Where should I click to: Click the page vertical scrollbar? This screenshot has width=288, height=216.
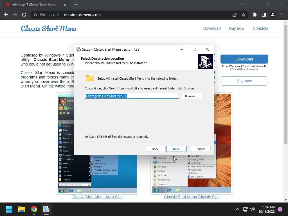(285, 84)
